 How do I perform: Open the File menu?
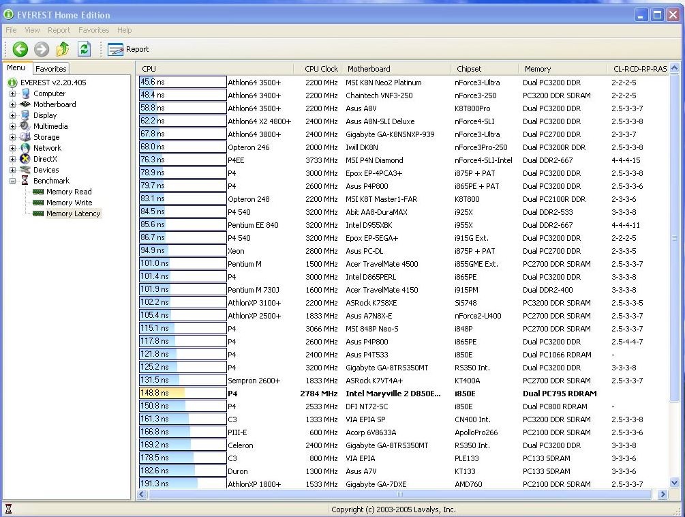coord(11,30)
